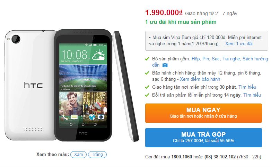
Task: Click the '1 ưu đãi khi mua sản phẩm' heading
Action: tap(181, 22)
